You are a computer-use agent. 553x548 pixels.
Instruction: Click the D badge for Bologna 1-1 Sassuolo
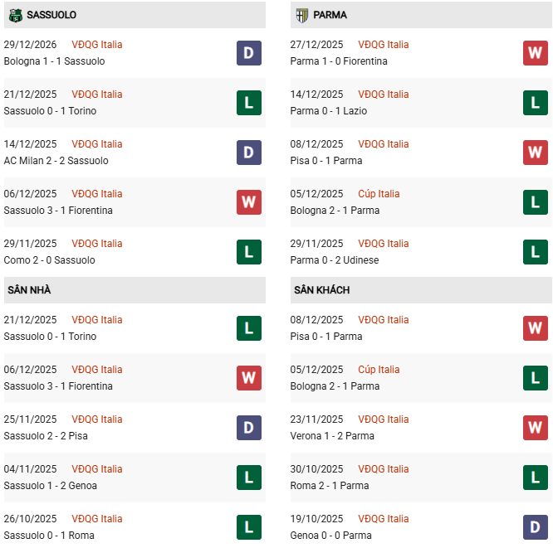249,53
